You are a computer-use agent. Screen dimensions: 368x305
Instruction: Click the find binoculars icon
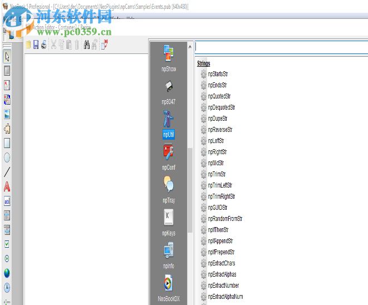click(87, 45)
